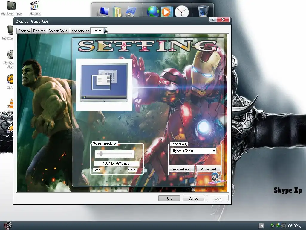Open the AIMP desktop shortcut
This screenshot has width=306, height=230.
tap(10, 82)
